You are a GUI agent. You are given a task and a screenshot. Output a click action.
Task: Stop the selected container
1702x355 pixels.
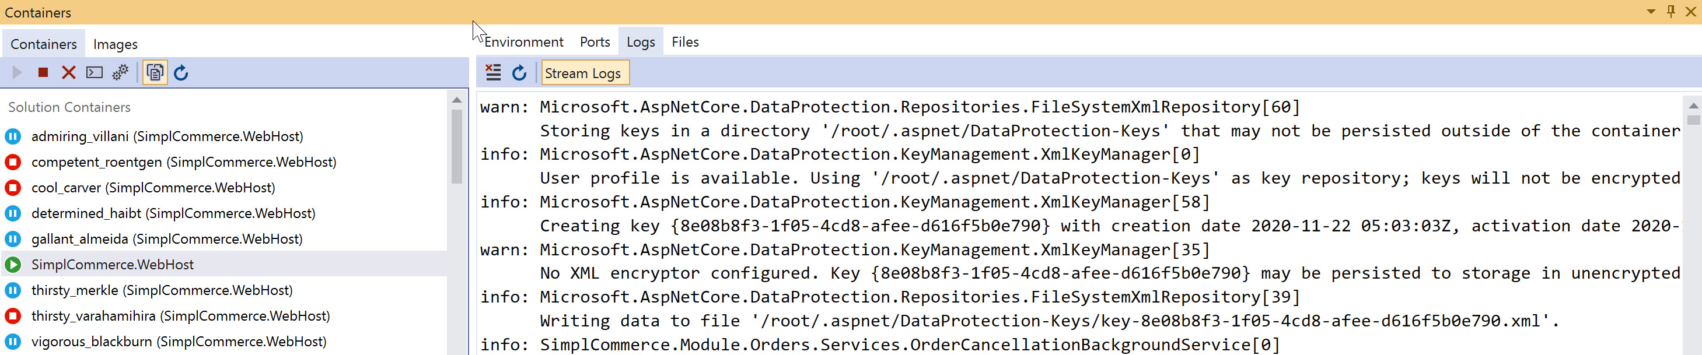click(x=43, y=73)
